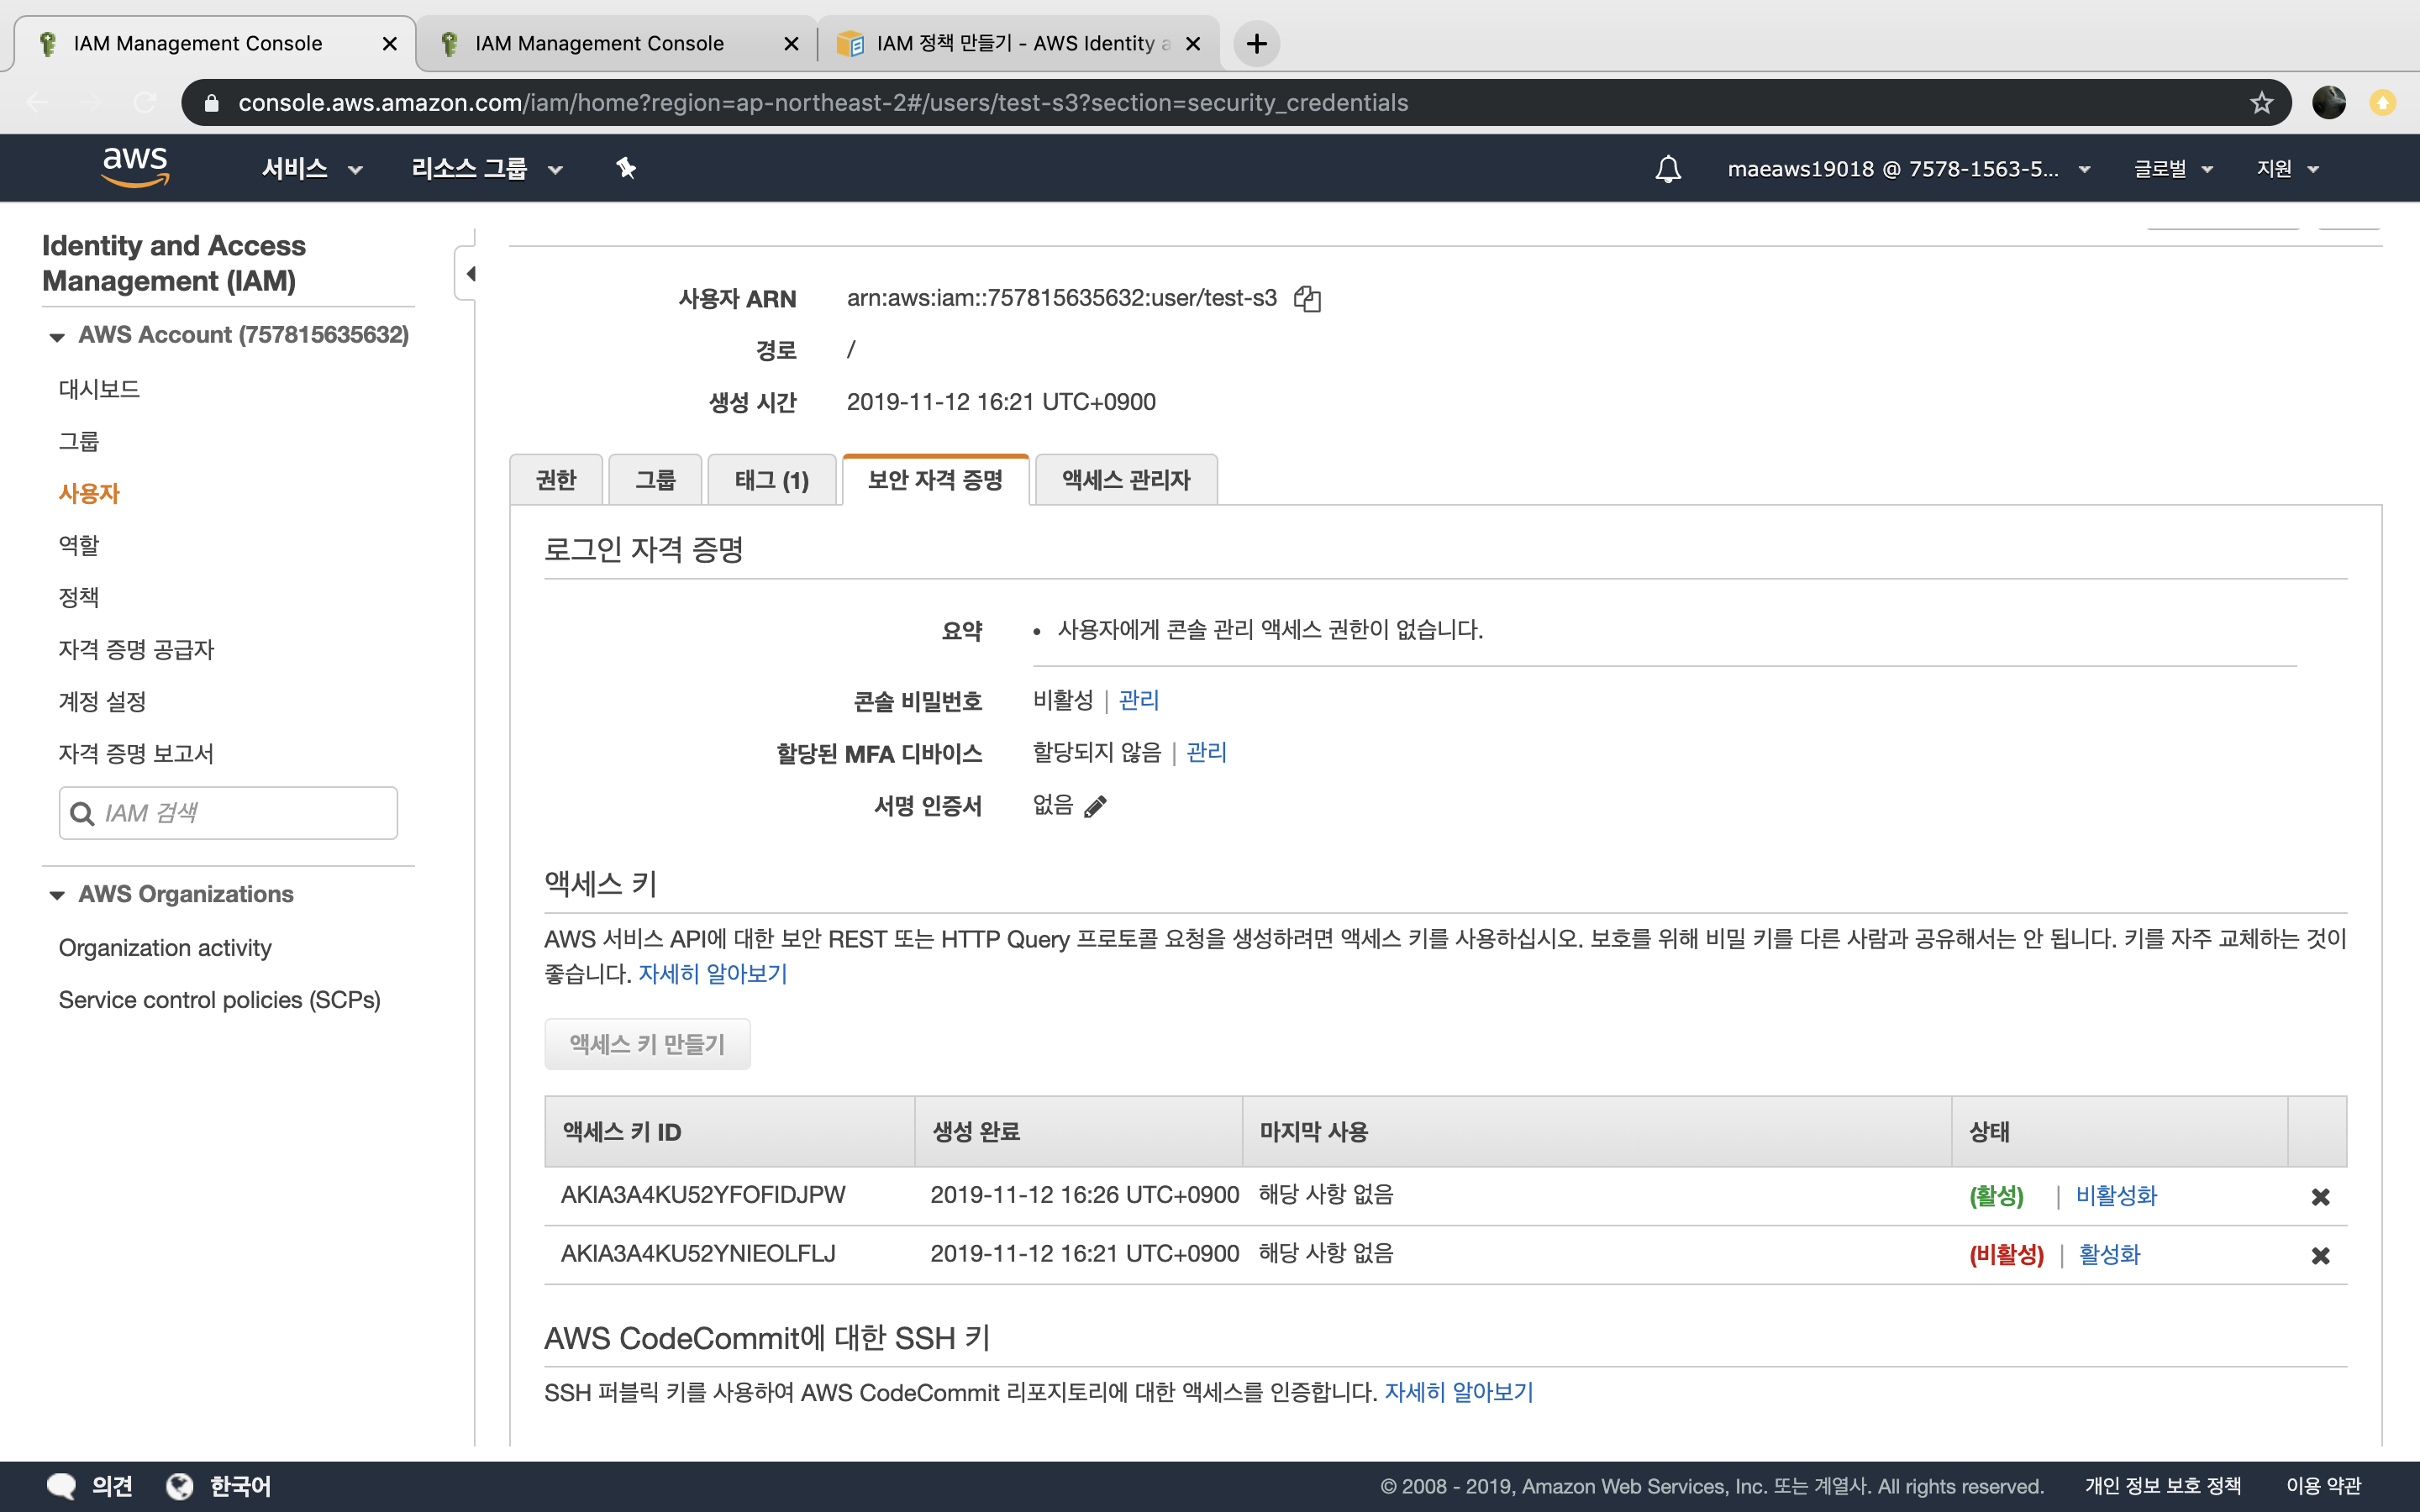Delete access key AKIA3A4KU52YFOFIDJPW with the X icon
Viewport: 2420px width, 1512px height.
(x=2320, y=1197)
